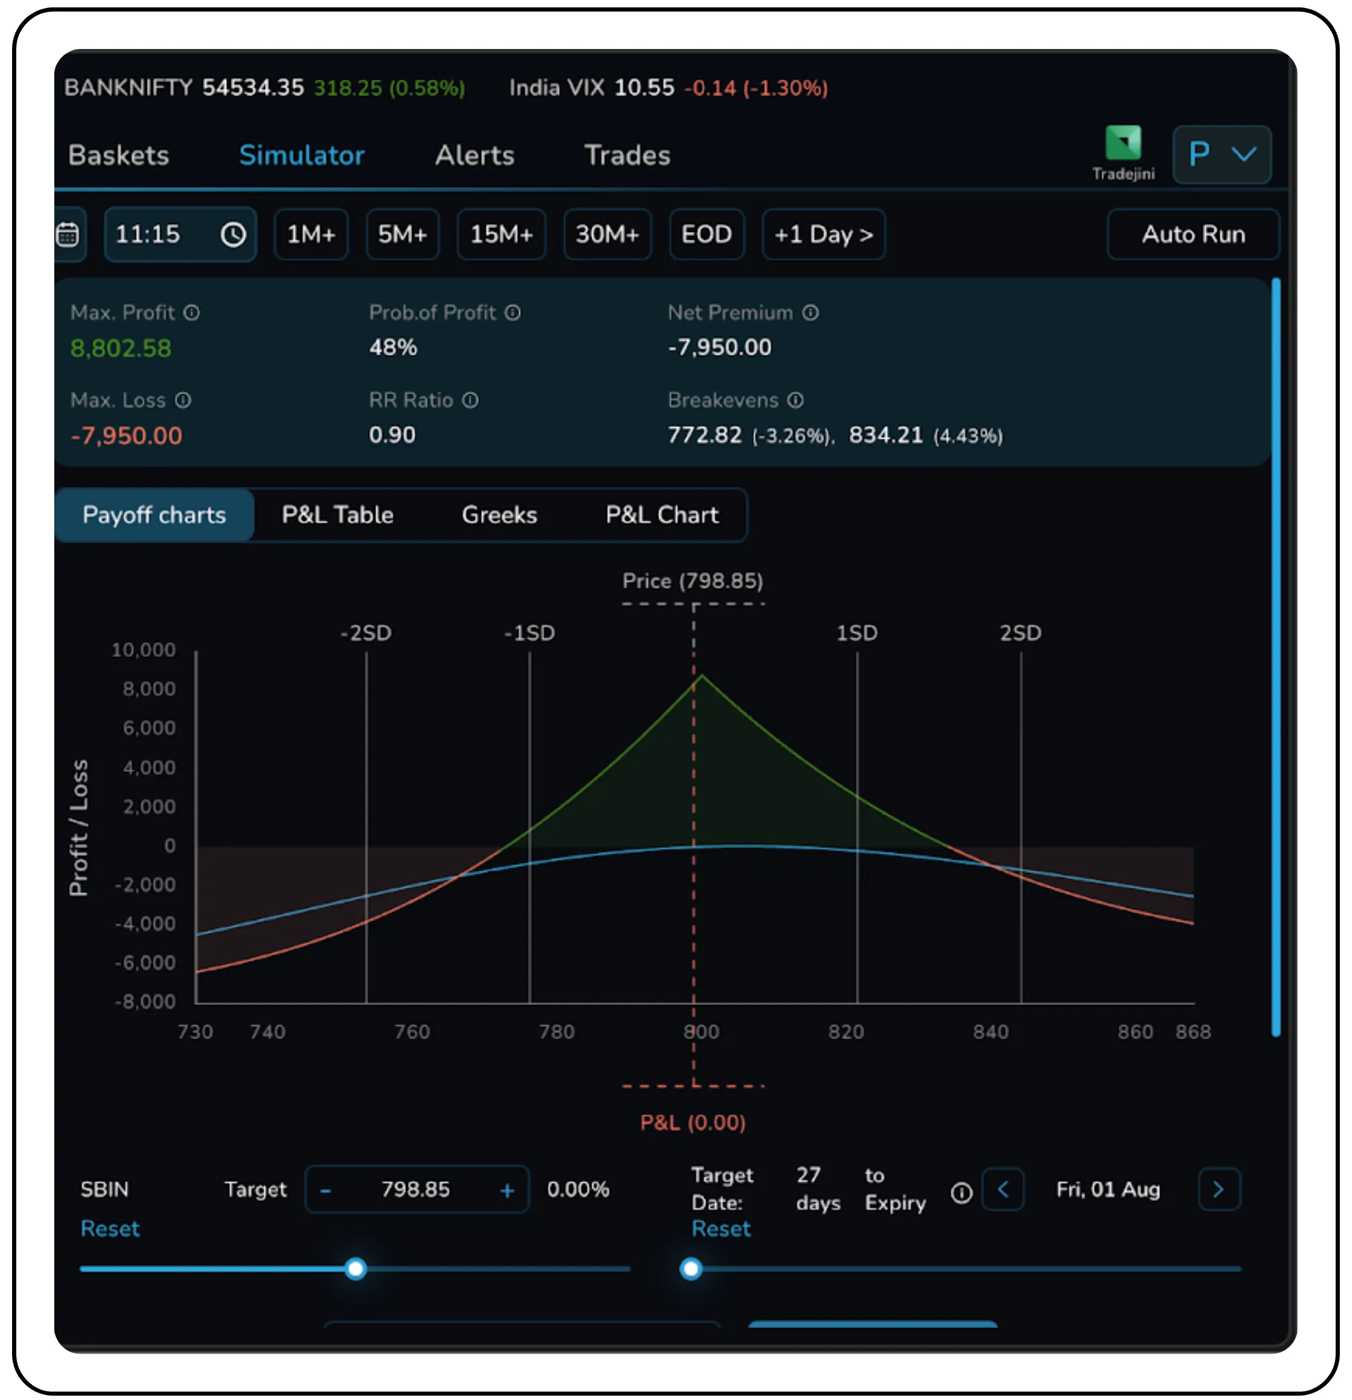The height and width of the screenshot is (1400, 1352).
Task: Switch to the Greeks tab
Action: [499, 515]
